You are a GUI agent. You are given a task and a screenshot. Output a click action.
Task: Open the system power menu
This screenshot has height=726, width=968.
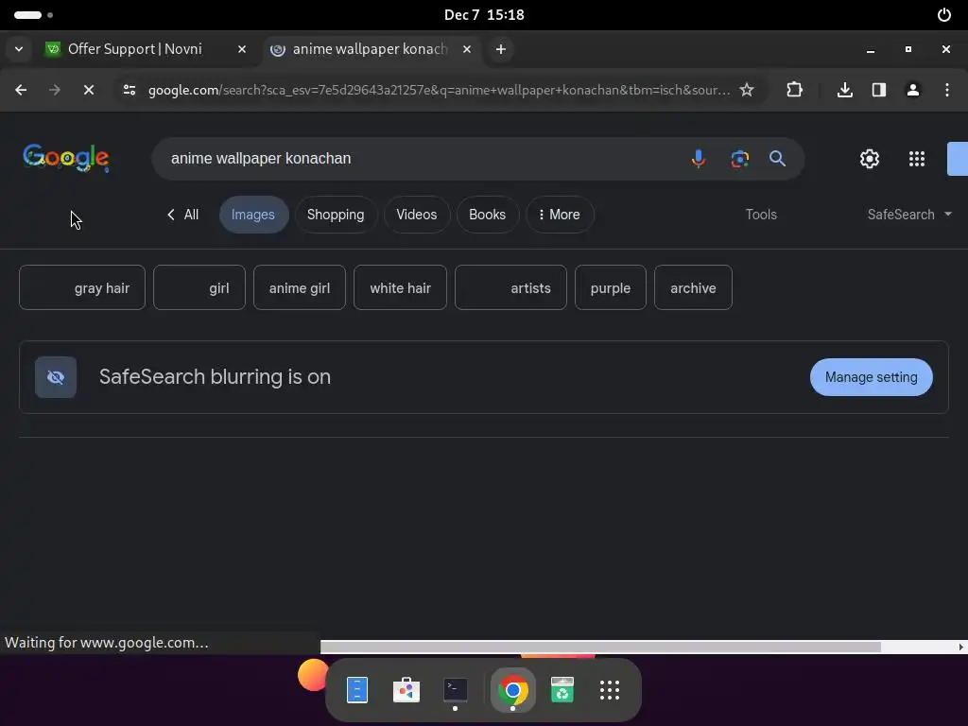tap(944, 15)
